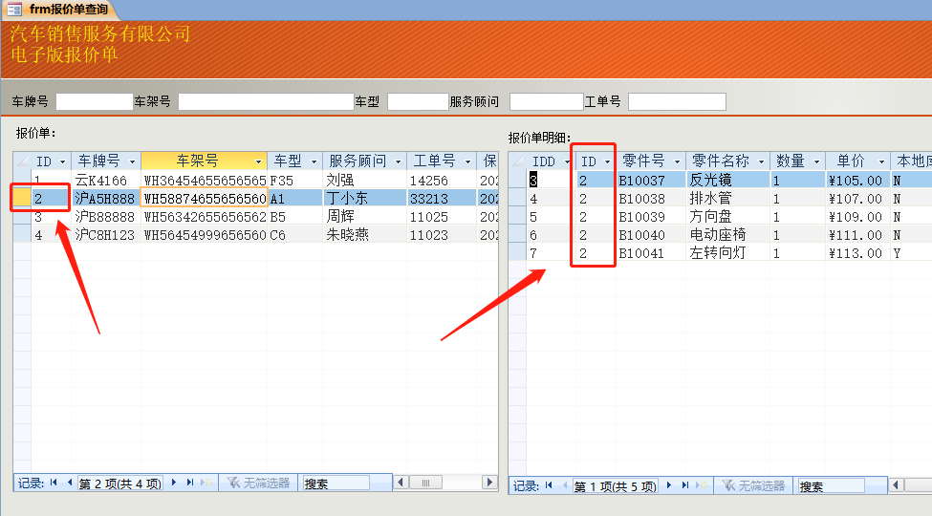Go to next record in 报价单 navigator

(x=174, y=483)
